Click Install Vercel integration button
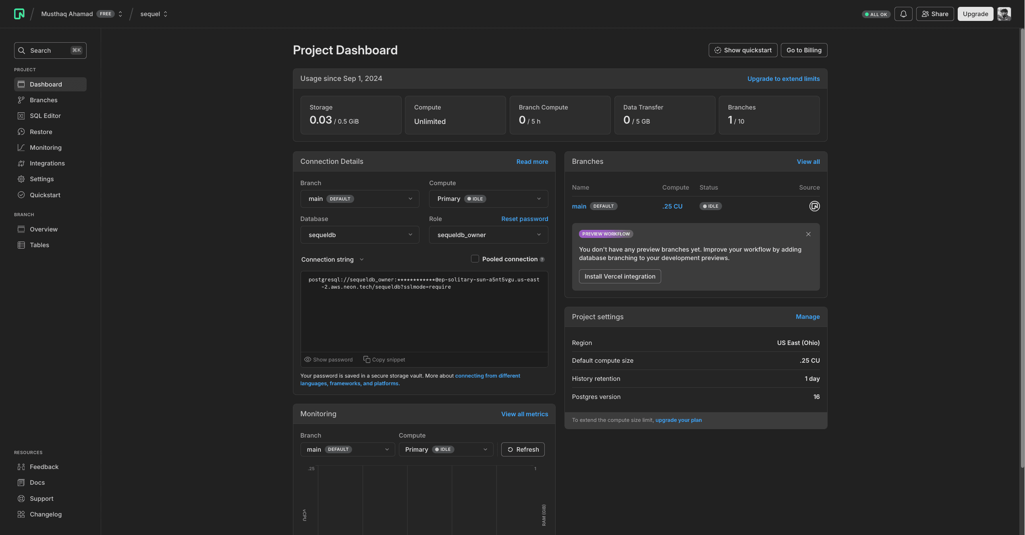 (620, 276)
